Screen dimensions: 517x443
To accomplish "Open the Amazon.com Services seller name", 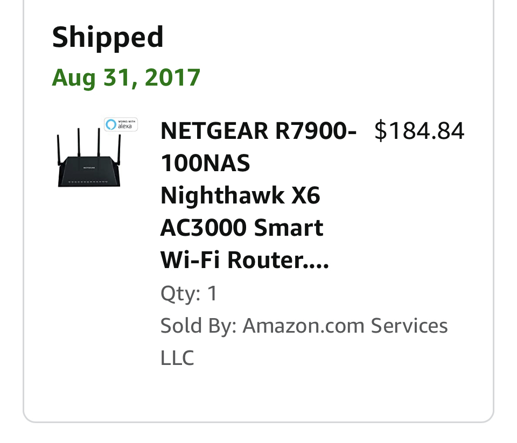I will [345, 326].
